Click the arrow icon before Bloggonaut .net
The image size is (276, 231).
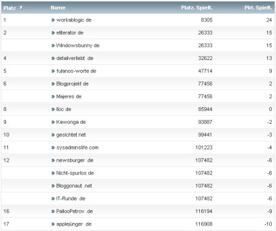[x=53, y=186]
